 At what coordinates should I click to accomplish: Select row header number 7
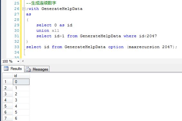pyautogui.click(x=8, y=118)
